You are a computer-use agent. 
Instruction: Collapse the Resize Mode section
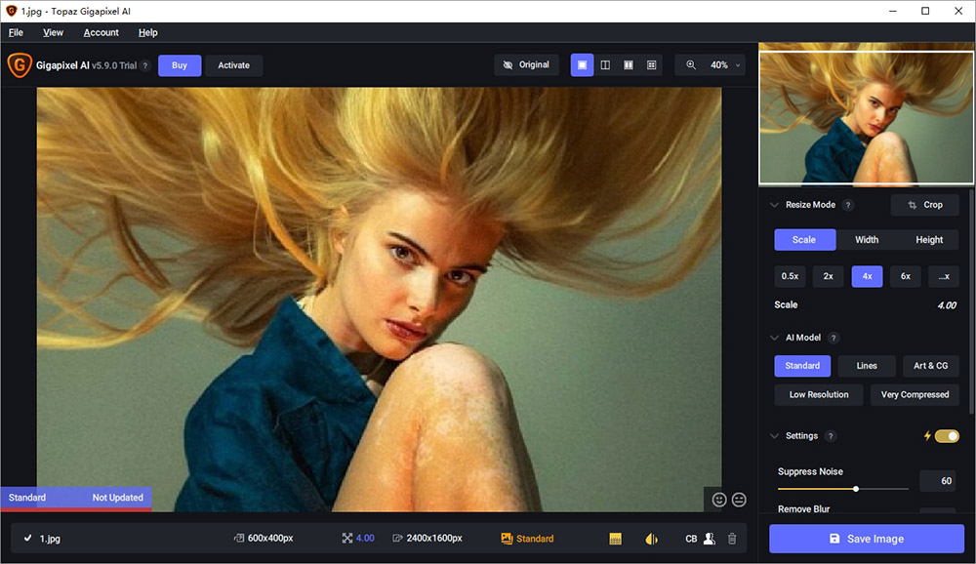tap(774, 205)
